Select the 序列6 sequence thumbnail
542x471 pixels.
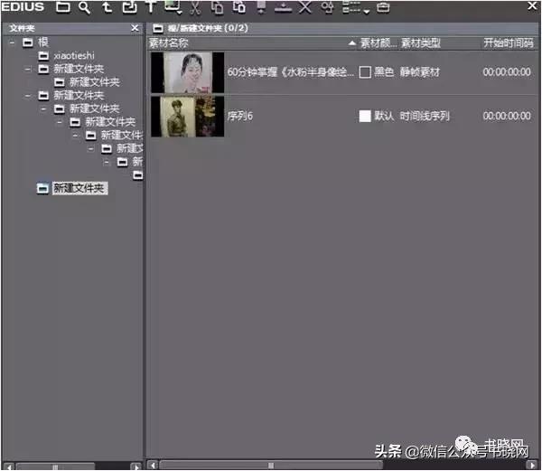pyautogui.click(x=187, y=117)
